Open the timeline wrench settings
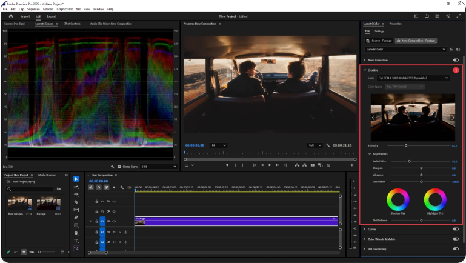Viewport: 466px width, 263px height. 121,187
